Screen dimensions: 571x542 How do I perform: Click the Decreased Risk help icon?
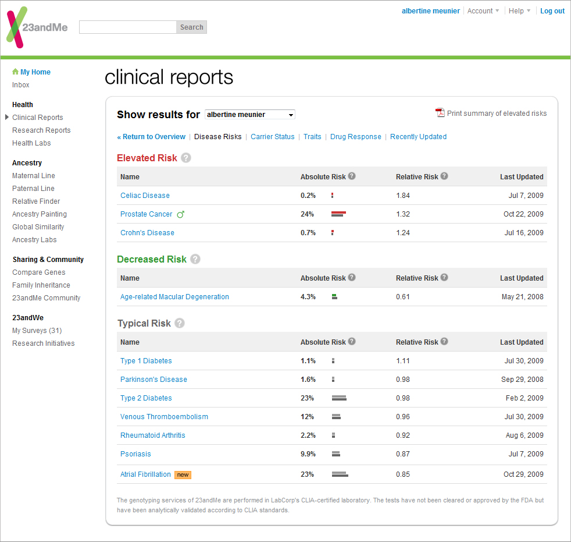195,259
